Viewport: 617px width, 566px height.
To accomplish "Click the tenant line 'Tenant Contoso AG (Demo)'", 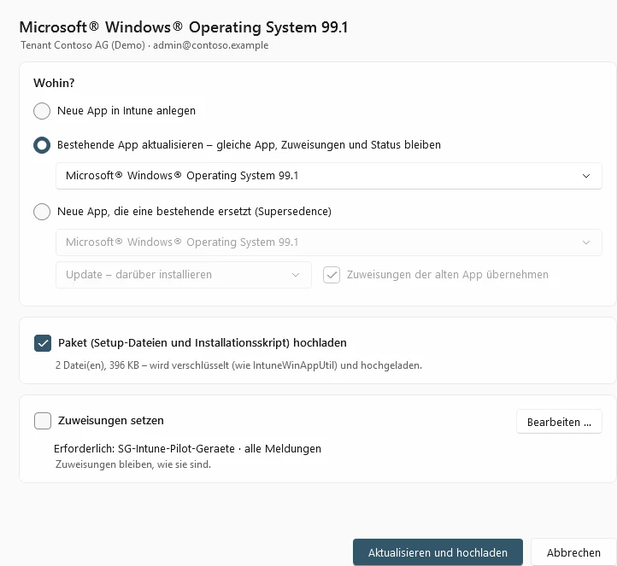I will 83,45.
